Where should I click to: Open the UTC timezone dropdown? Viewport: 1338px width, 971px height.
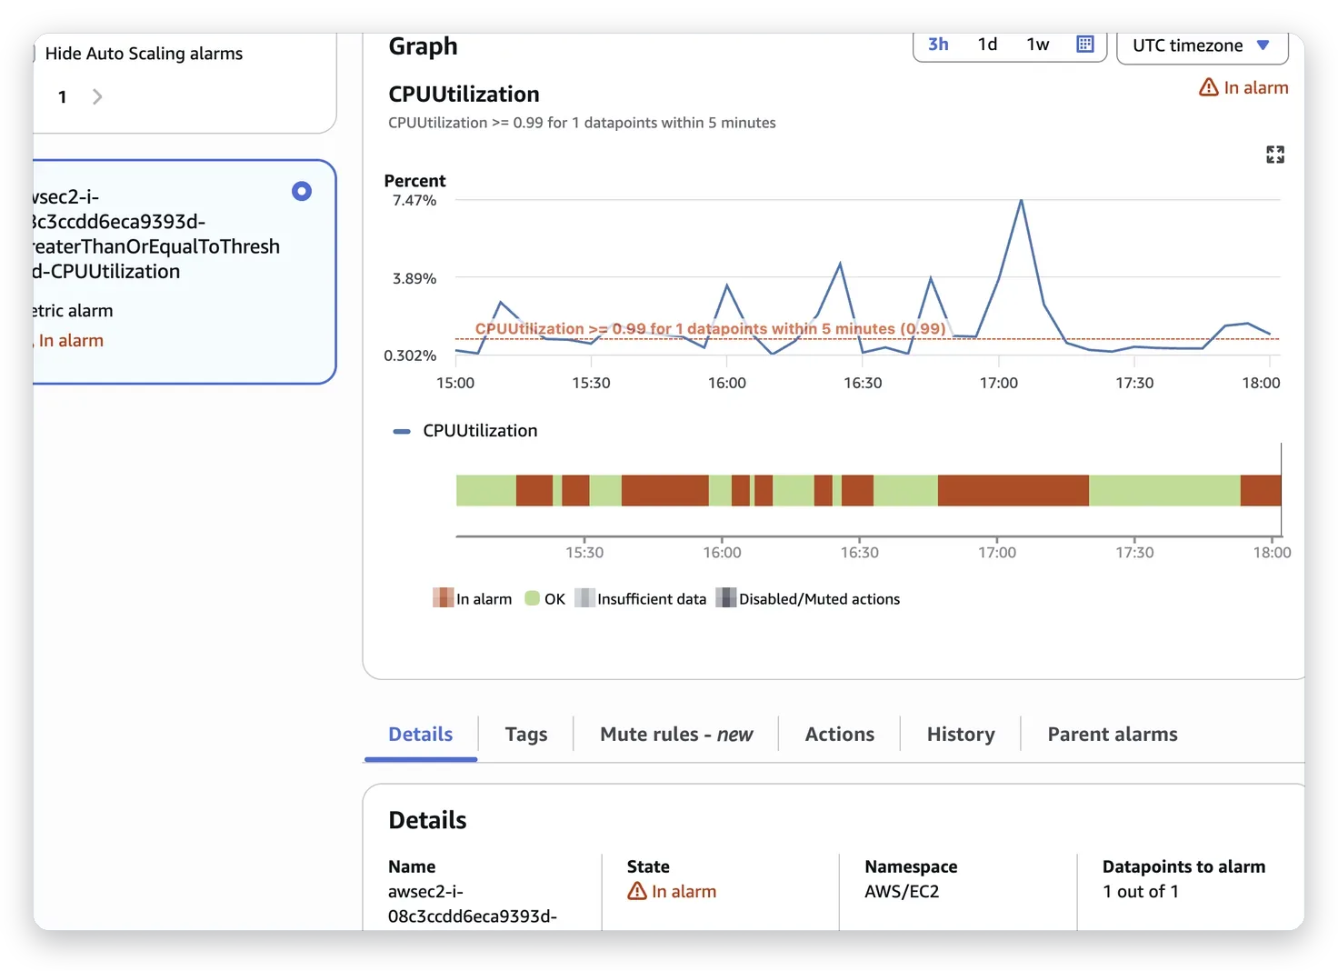pos(1202,45)
